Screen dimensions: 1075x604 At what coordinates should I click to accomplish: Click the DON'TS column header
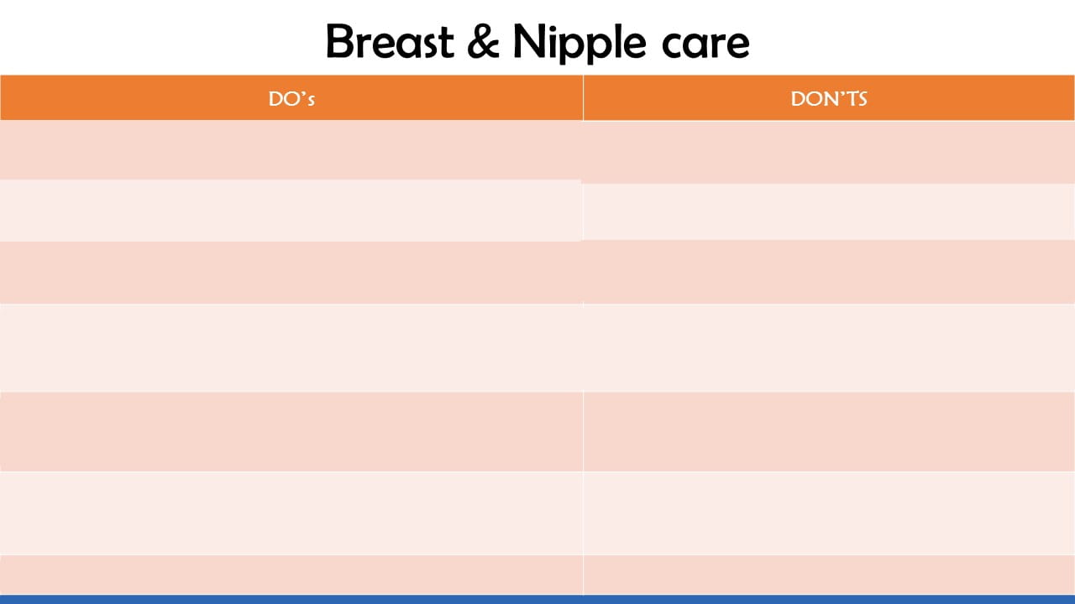tap(829, 98)
